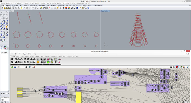This screenshot has height=103, width=191.
Task: Open the dropdown beside the preview eye
Action: 32,67
